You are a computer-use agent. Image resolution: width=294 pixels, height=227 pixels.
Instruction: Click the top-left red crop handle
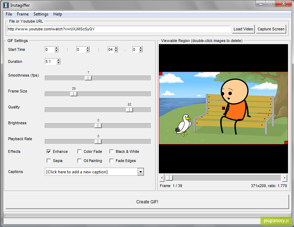click(161, 73)
